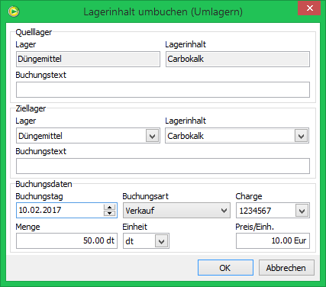Click the Preis/Einh. label

[254, 227]
